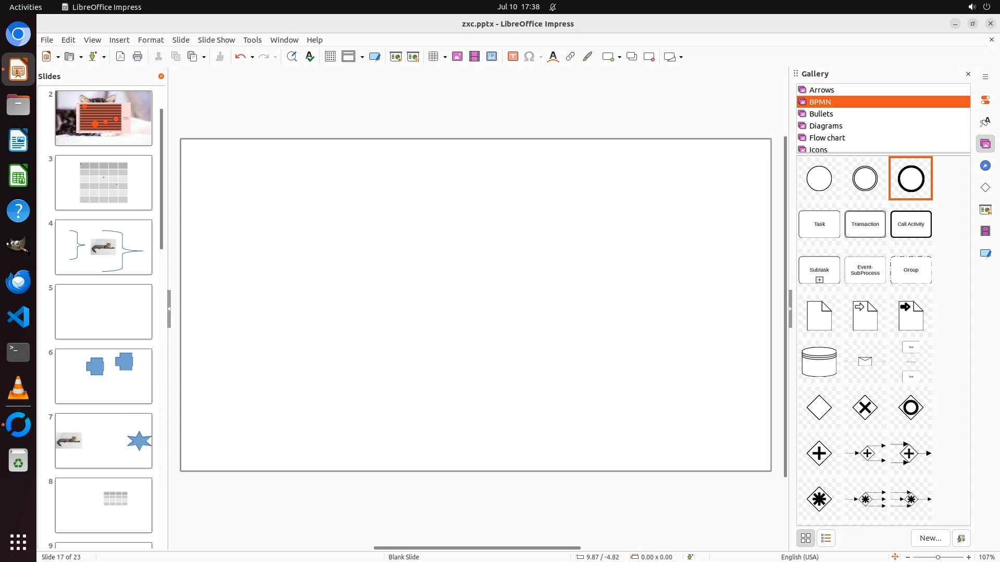
Task: Expand the Undo history dropdown
Action: tap(252, 57)
